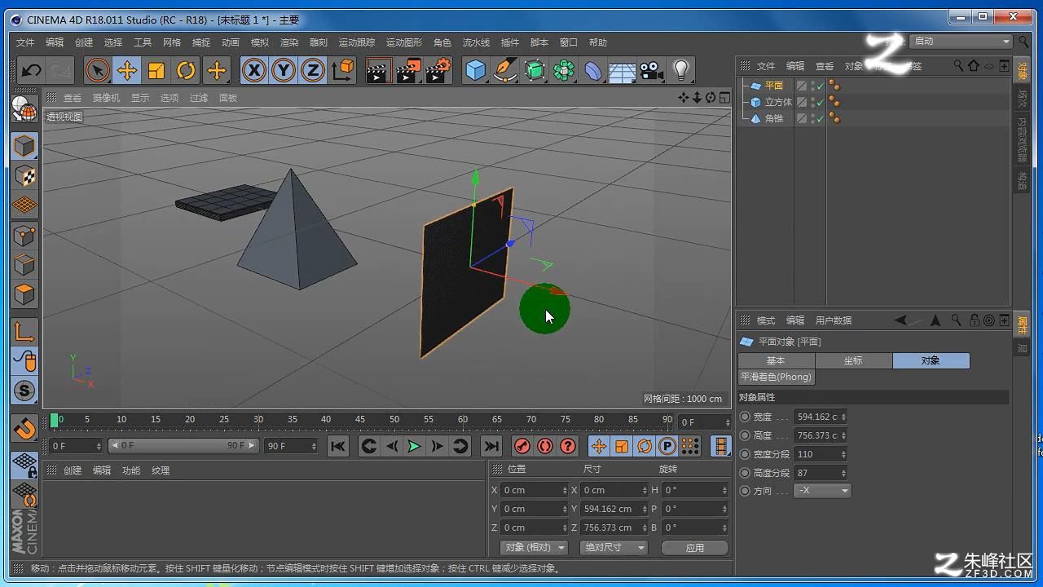Image resolution: width=1043 pixels, height=587 pixels.
Task: Open the 对象 (相对) dropdown
Action: (x=535, y=548)
